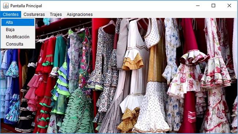Open the Trajes menu

(x=56, y=14)
